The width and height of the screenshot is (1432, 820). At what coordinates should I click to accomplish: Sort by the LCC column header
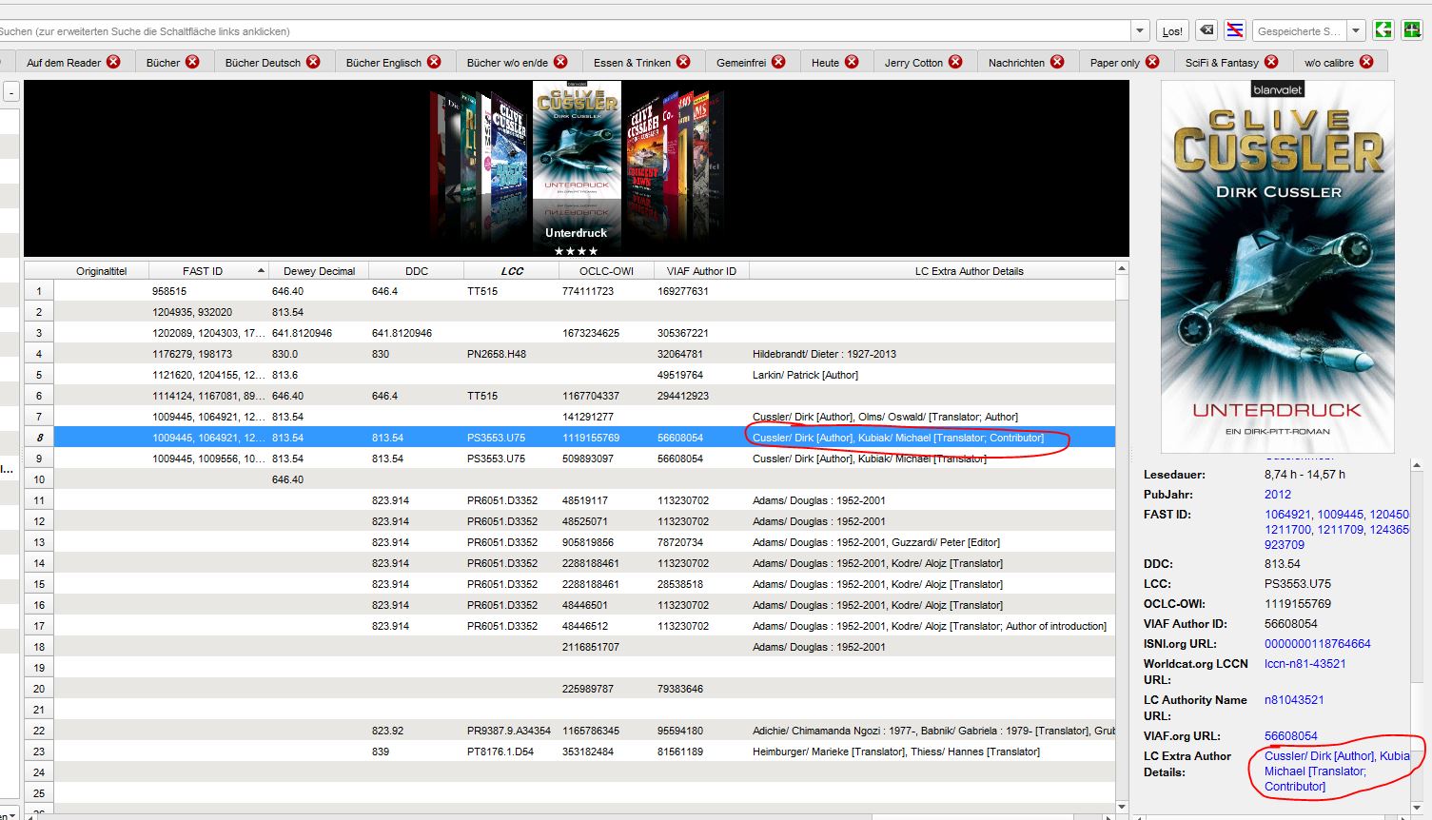(x=512, y=271)
